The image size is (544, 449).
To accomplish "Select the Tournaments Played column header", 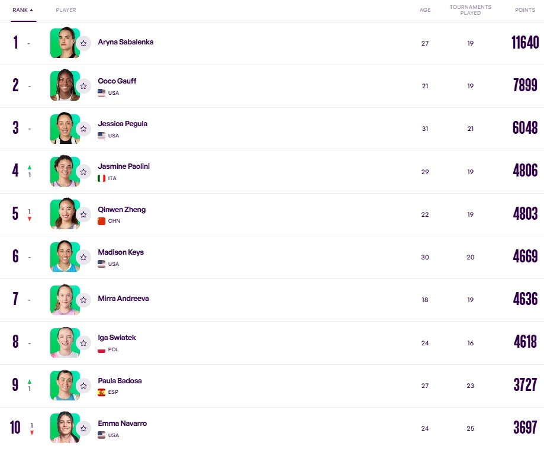I will [470, 10].
